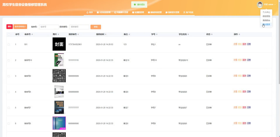Open the image thumbnail for 宿舍号8

click(x=59, y=91)
